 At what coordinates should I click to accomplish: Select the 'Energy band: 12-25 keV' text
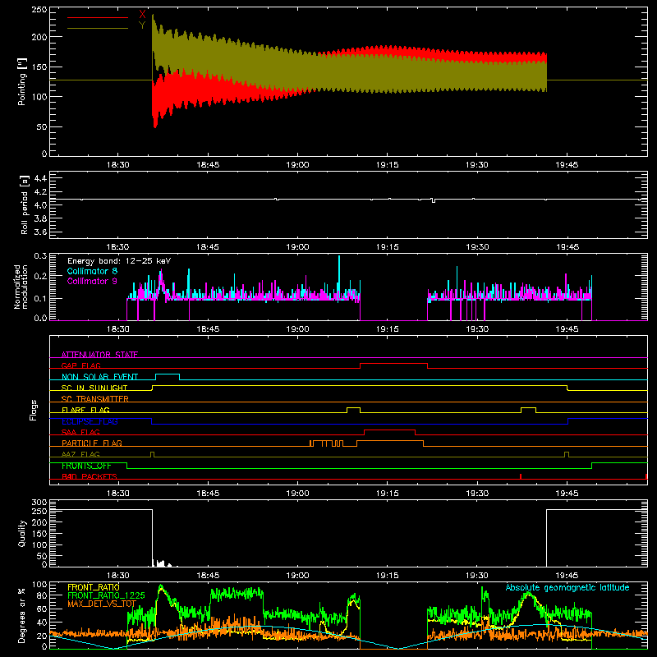[119, 261]
